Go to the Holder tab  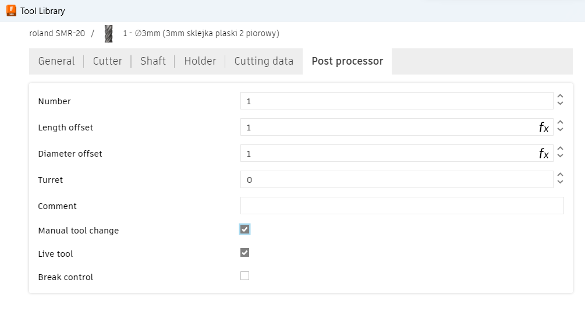click(x=200, y=61)
